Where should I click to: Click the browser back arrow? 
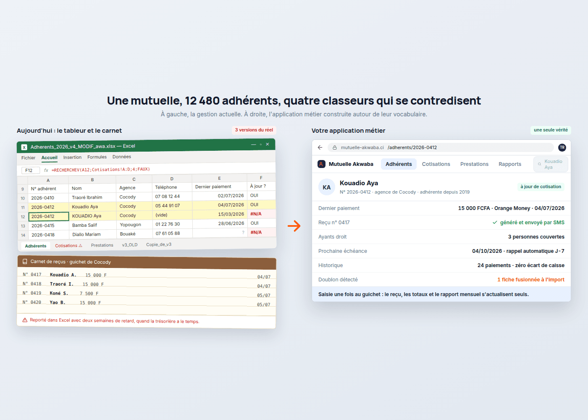pyautogui.click(x=320, y=147)
